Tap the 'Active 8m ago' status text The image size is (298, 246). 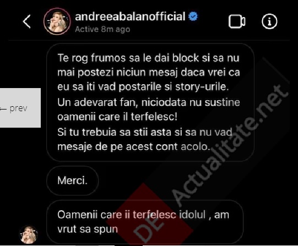pyautogui.click(x=102, y=29)
